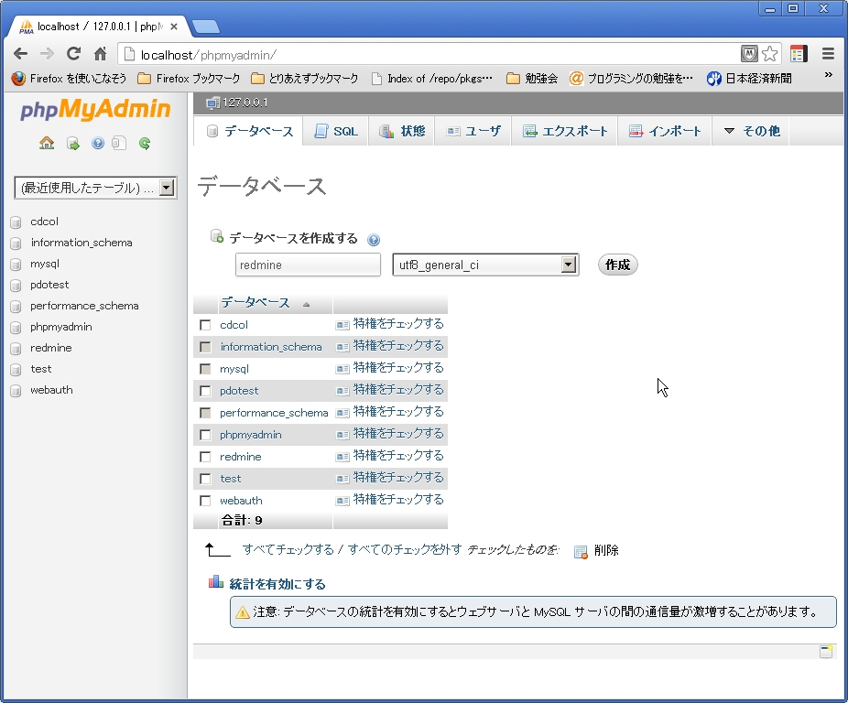The height and width of the screenshot is (703, 848).
Task: Check the information_schema database checkbox
Action: pyautogui.click(x=205, y=347)
